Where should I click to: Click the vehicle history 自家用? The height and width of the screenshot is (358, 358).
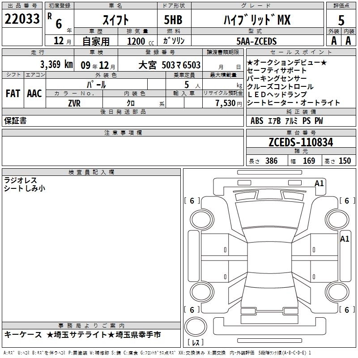tap(96, 41)
